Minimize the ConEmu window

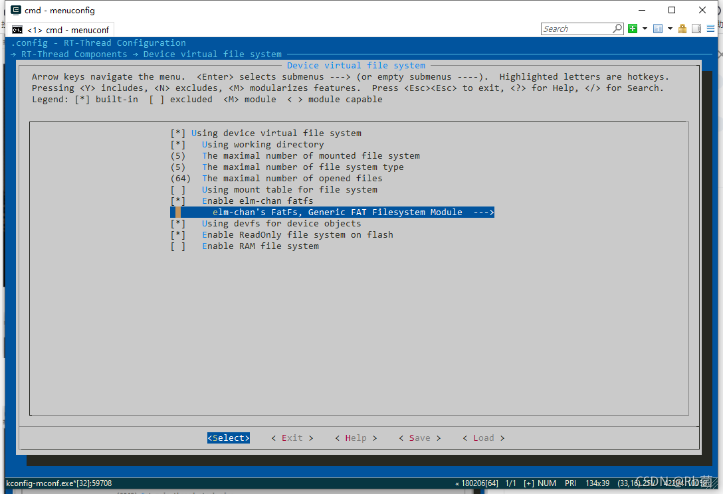click(x=642, y=10)
